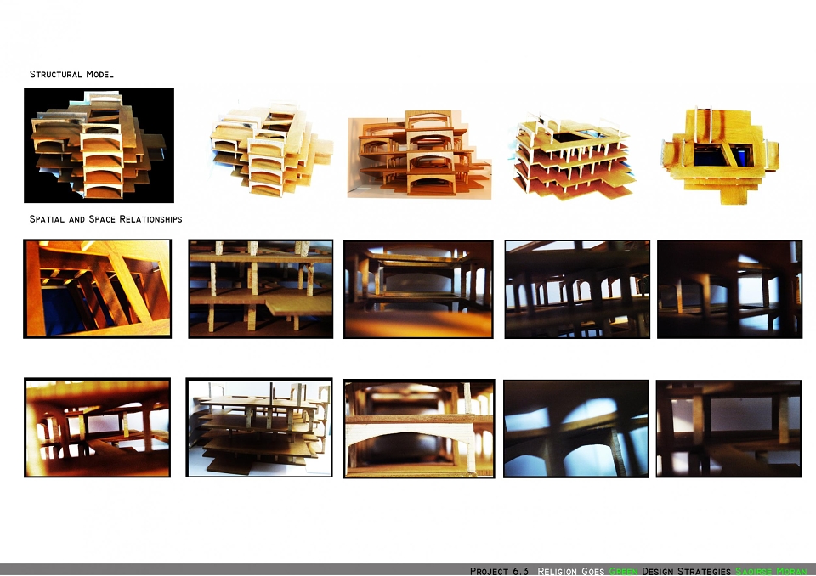Open the last dark photo in second row

point(729,290)
